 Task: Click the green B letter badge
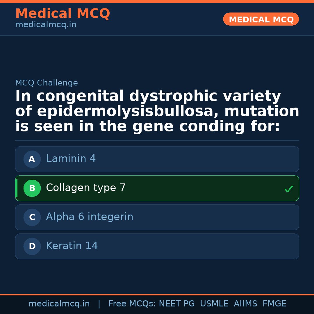pyautogui.click(x=32, y=188)
